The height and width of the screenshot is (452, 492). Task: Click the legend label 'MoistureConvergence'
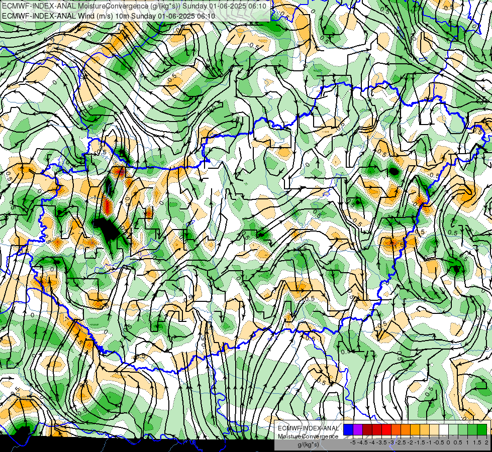click(308, 436)
